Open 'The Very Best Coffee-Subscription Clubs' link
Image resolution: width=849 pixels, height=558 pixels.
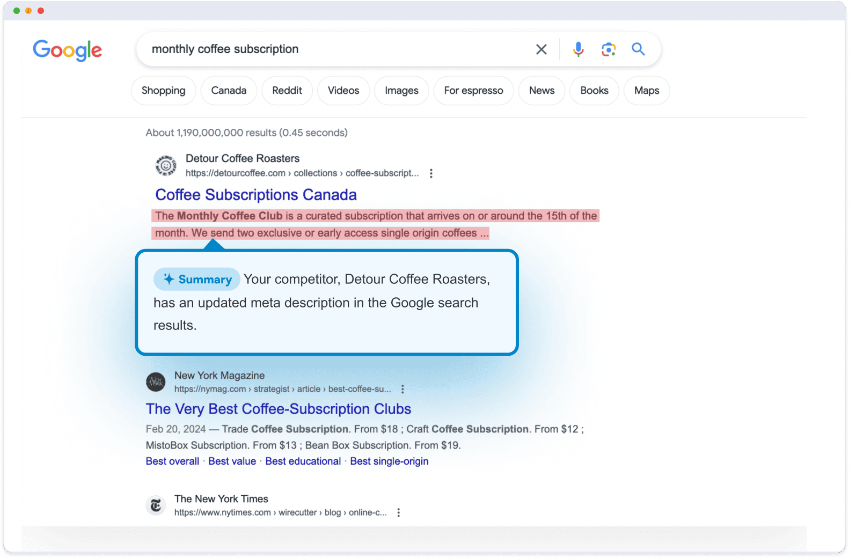coord(279,409)
